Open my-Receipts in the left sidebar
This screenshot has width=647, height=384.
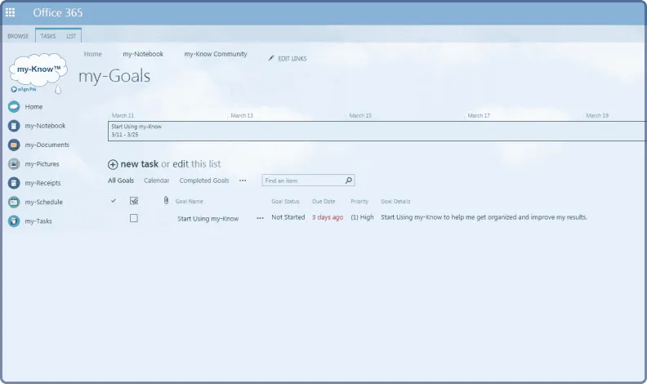[x=42, y=183]
